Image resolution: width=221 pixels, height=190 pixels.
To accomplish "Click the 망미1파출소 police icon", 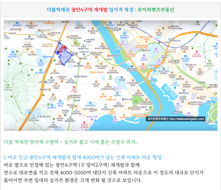I will tap(30, 37).
